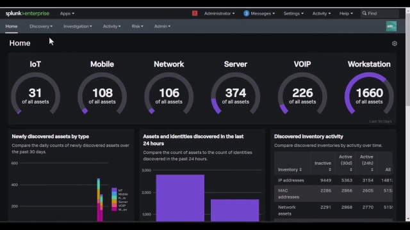The width and height of the screenshot is (410, 230).
Task: Open the Administrator menu
Action: (x=219, y=13)
